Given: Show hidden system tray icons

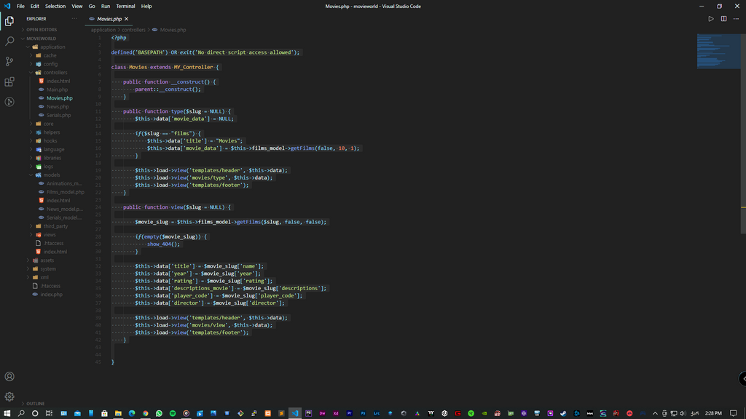Looking at the screenshot, I should 655,413.
